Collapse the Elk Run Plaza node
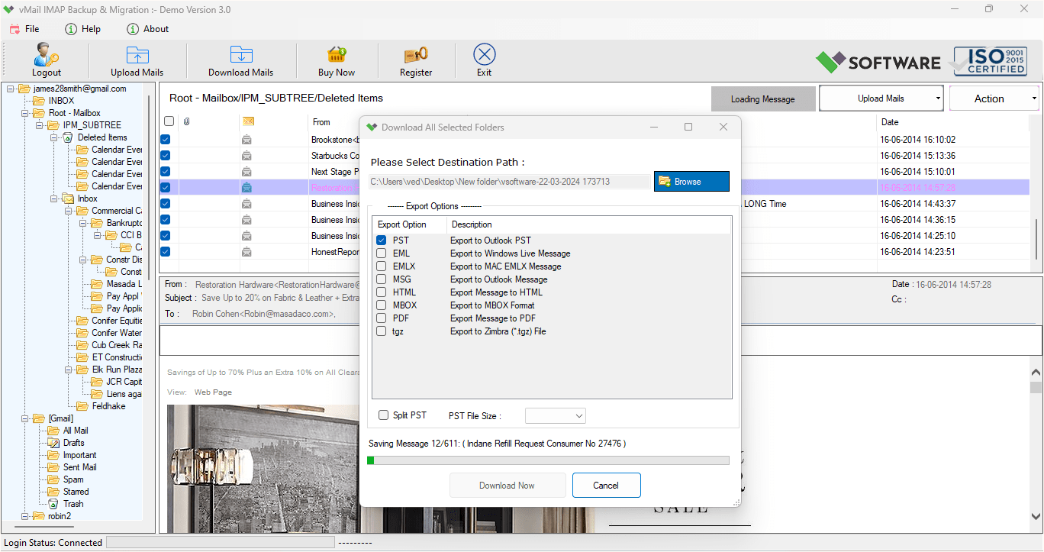This screenshot has height=552, width=1044. click(69, 370)
